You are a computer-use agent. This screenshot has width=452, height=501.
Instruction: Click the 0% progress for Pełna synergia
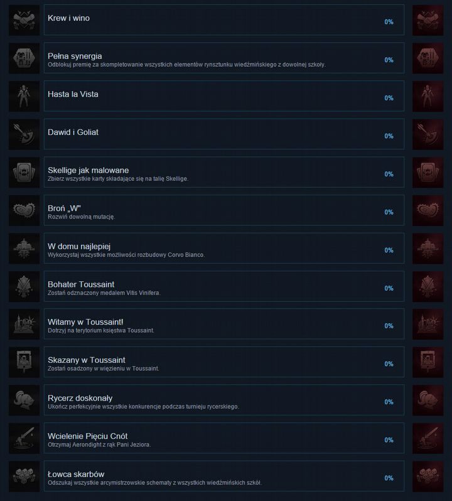[389, 60]
